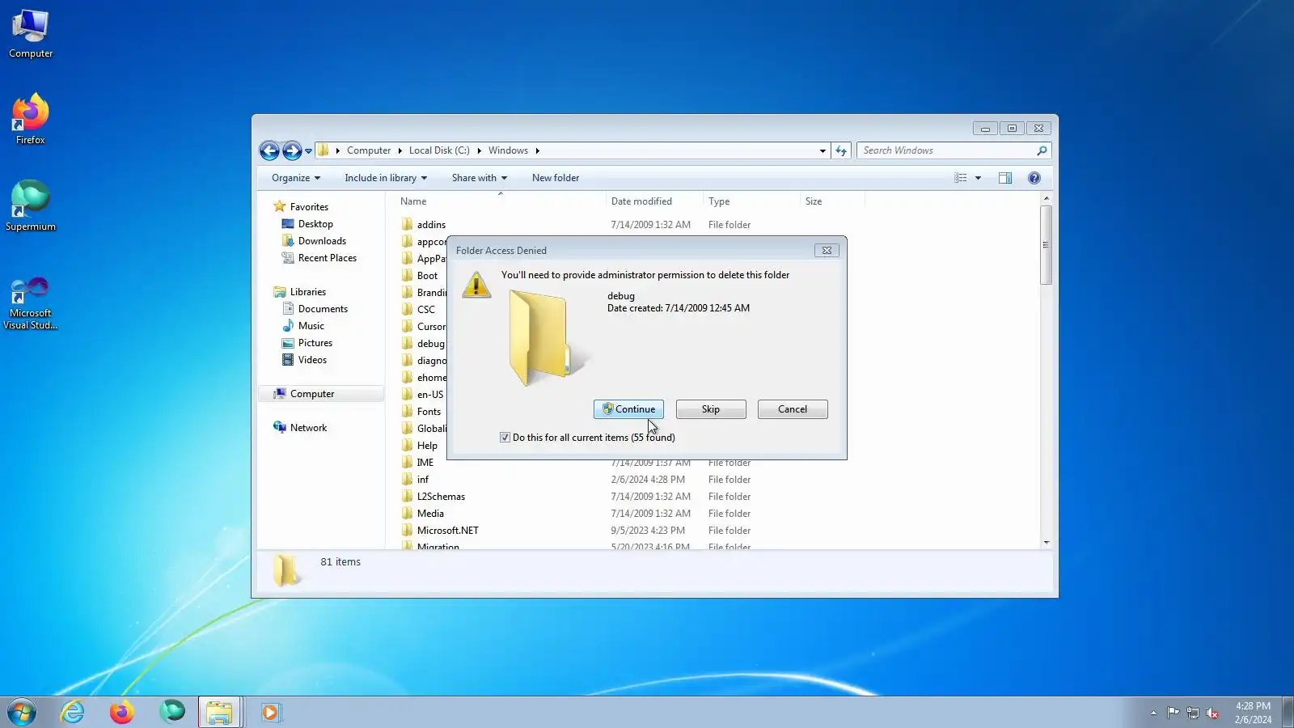Show hidden tray icons arrow
The width and height of the screenshot is (1294, 728).
[1153, 713]
